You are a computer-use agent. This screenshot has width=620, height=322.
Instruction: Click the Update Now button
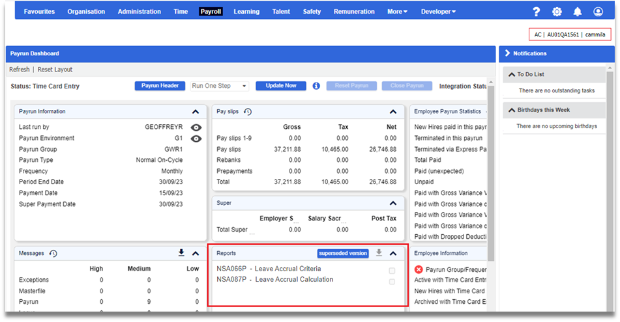point(281,86)
